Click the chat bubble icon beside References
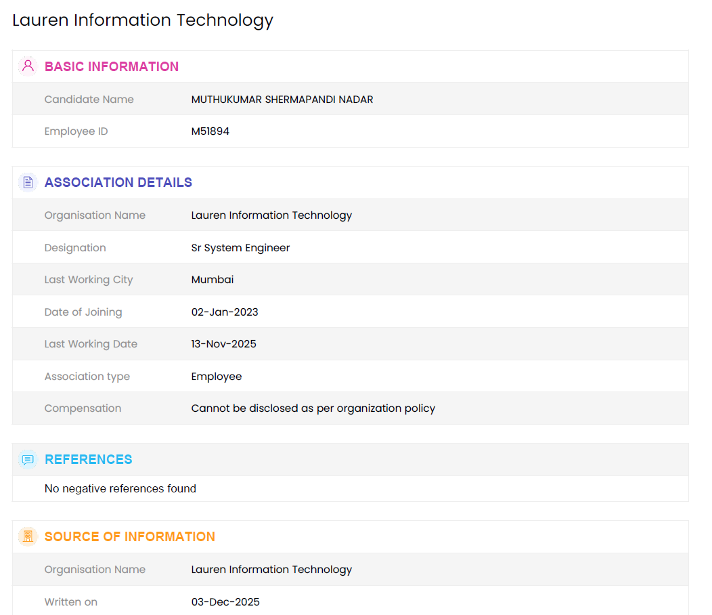 pyautogui.click(x=28, y=459)
